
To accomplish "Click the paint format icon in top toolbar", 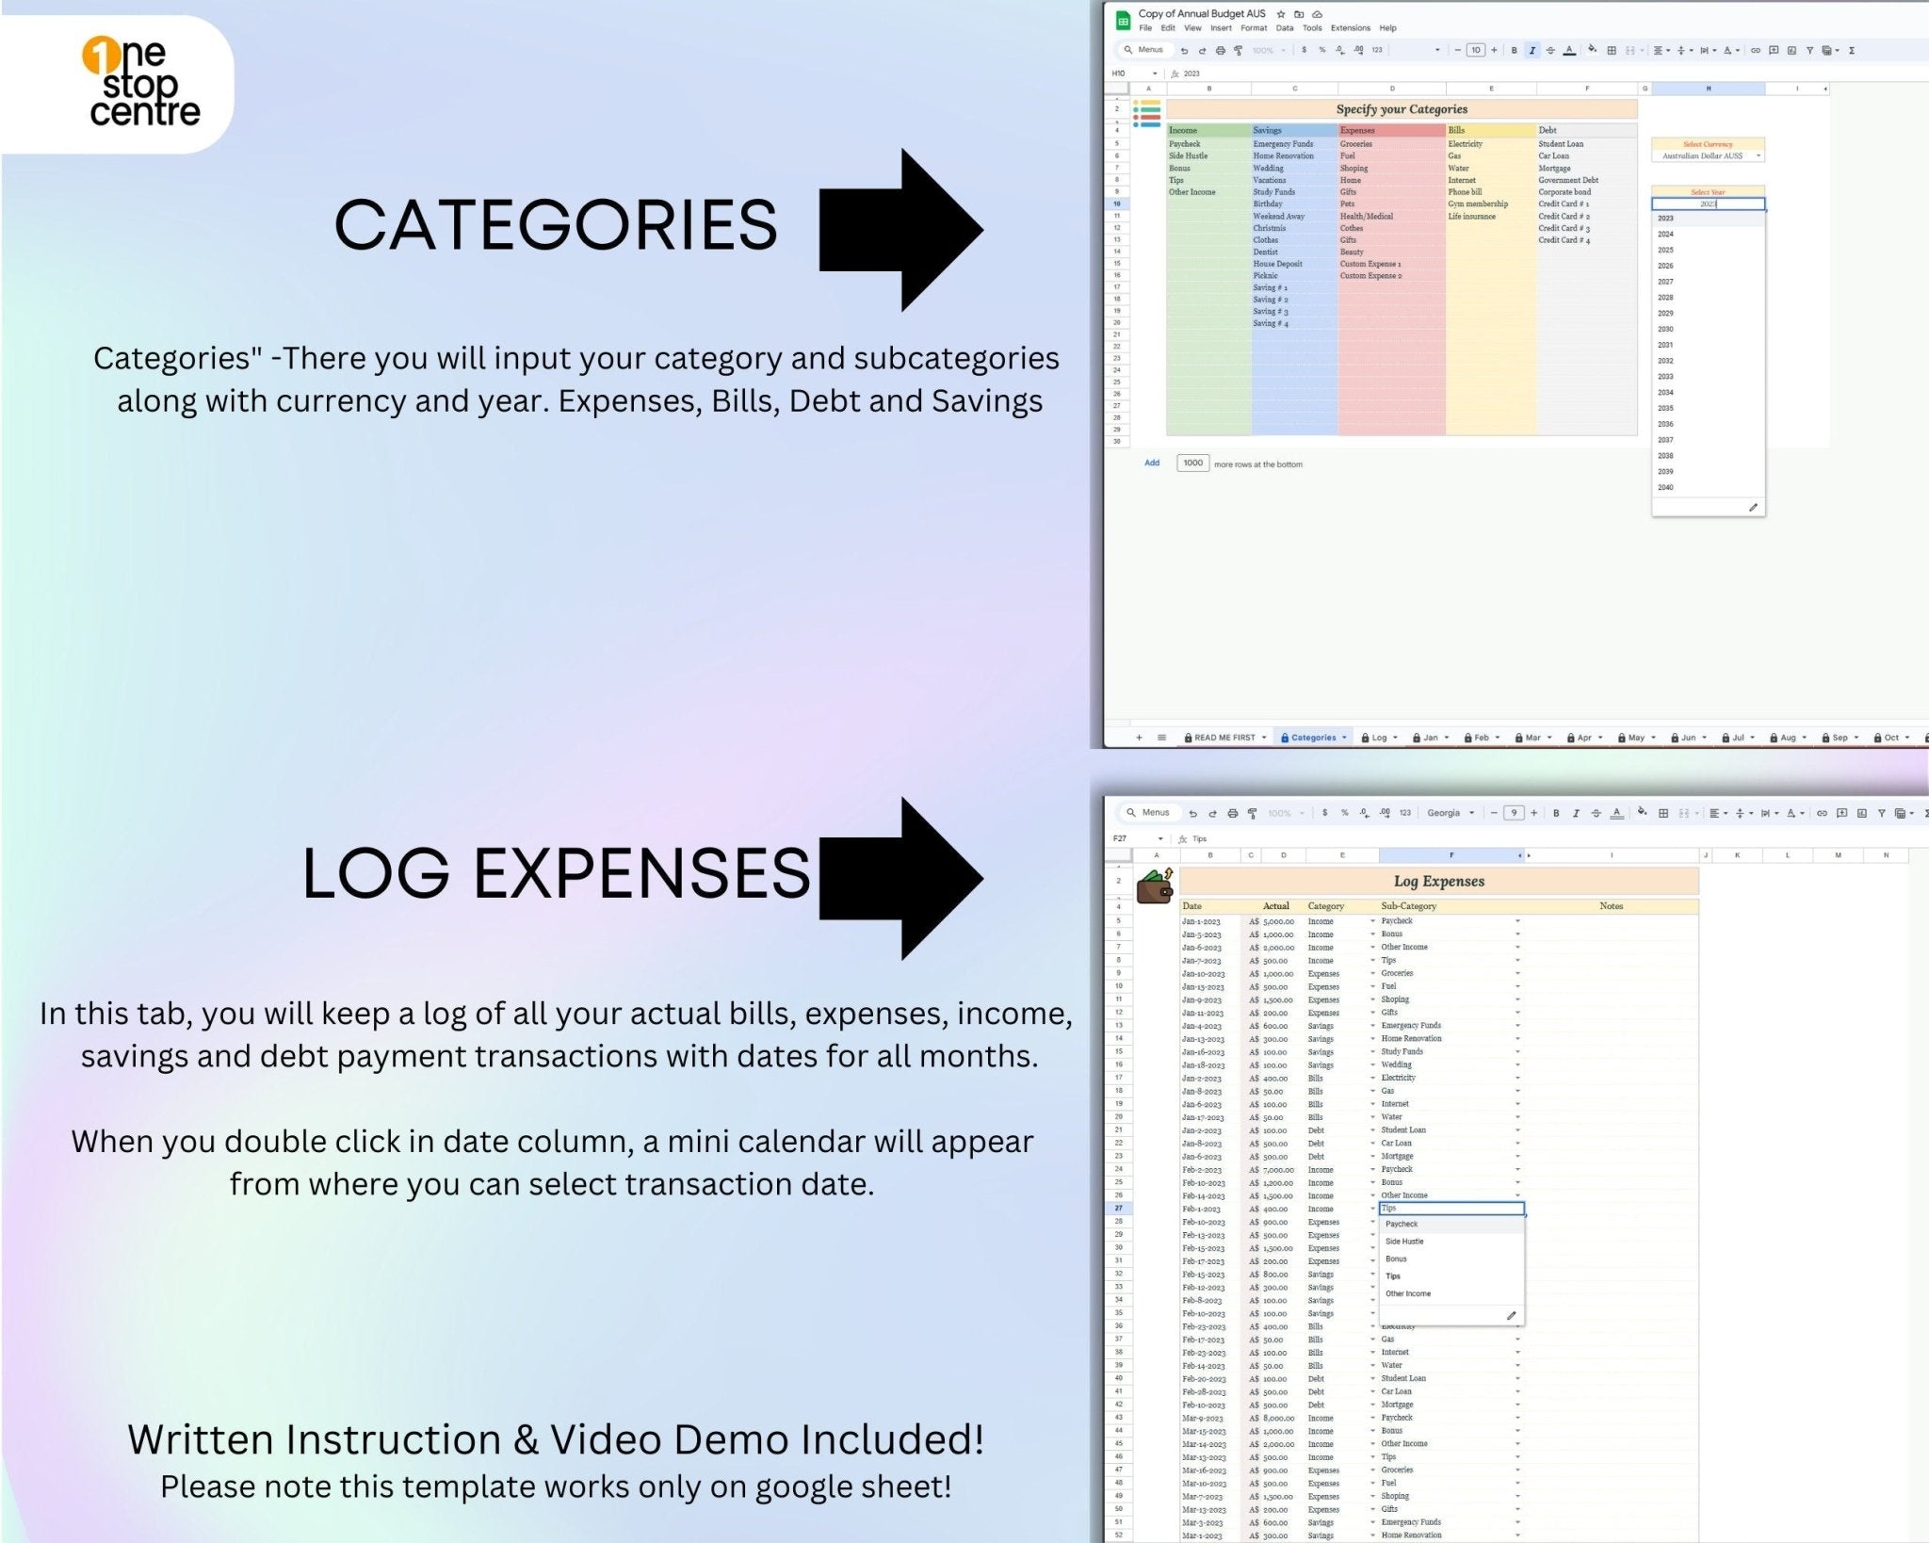I will point(1239,51).
